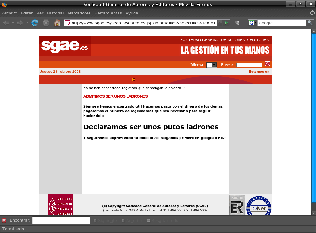Image resolution: width=316 pixels, height=233 pixels.
Task: Click the Fernando VI Madrid address line
Action: [155, 210]
